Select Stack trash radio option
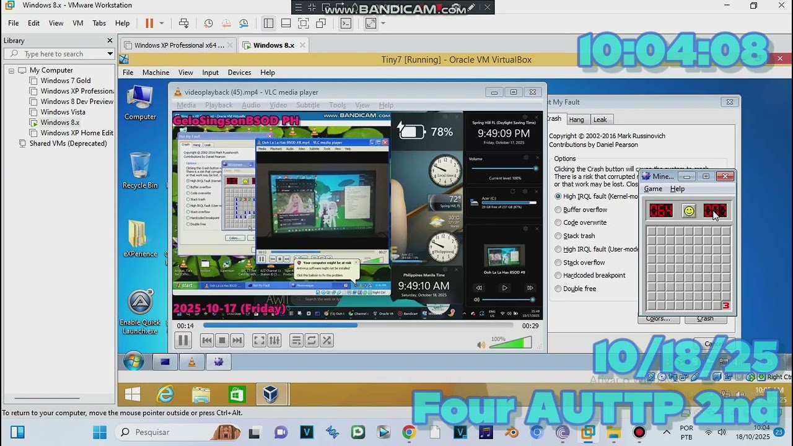 558,236
